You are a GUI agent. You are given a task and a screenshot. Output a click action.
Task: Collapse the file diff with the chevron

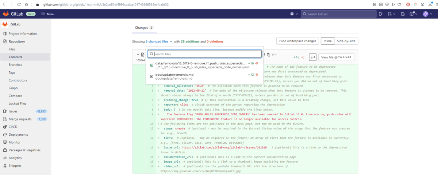coord(138,55)
